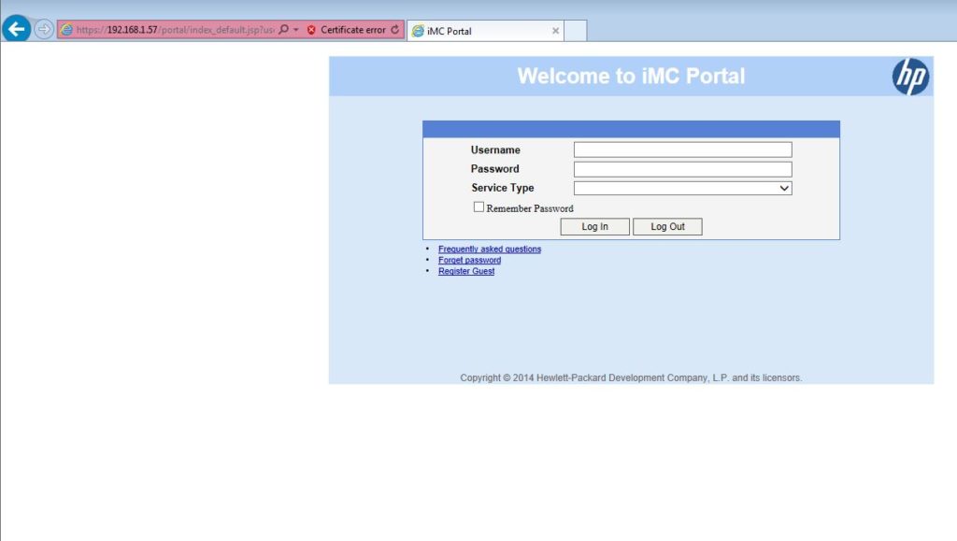Click the refresh icon in the address bar
This screenshot has height=541, width=957.
point(394,29)
